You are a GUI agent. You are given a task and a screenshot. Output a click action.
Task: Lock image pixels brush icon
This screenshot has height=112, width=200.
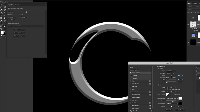pyautogui.click(x=194, y=12)
